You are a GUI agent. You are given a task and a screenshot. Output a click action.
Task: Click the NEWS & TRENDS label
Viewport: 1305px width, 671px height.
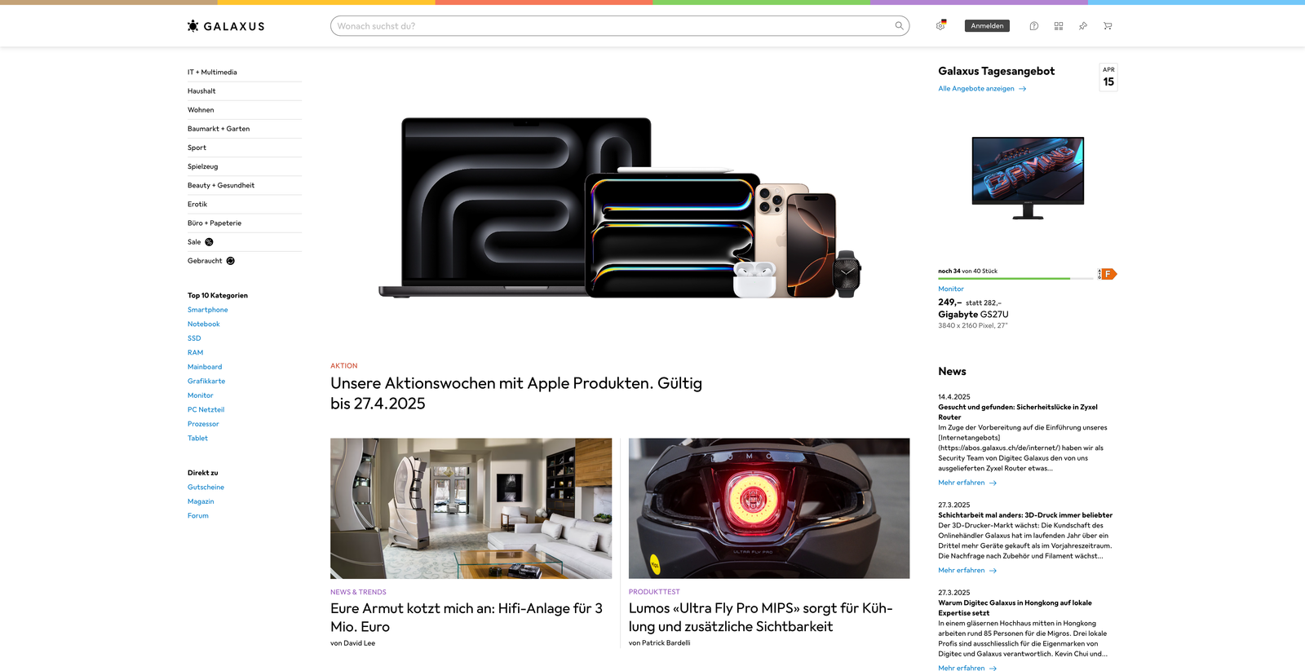click(x=358, y=593)
